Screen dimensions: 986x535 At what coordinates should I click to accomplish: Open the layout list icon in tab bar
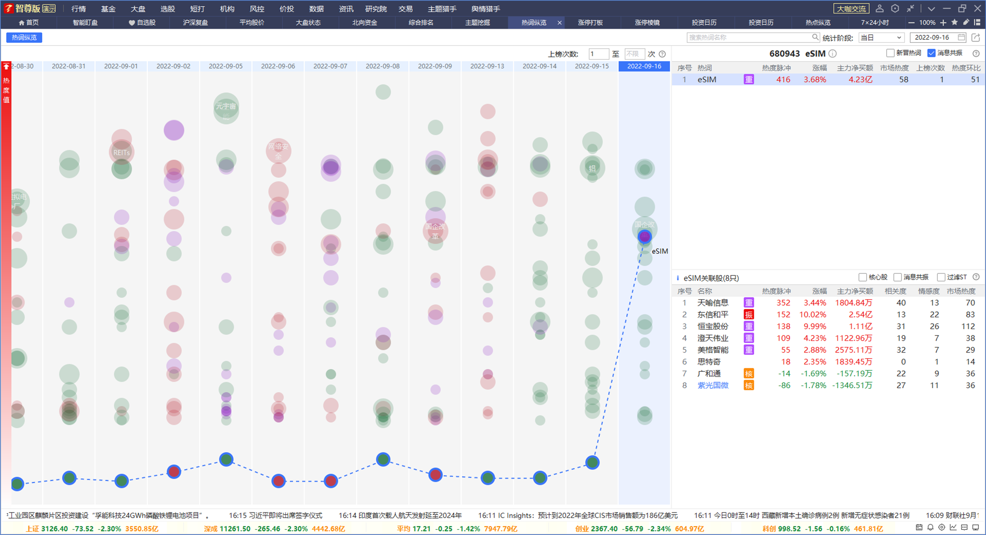tap(977, 22)
